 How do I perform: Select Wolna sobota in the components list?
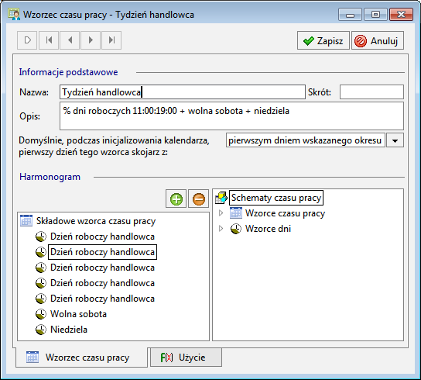79,314
